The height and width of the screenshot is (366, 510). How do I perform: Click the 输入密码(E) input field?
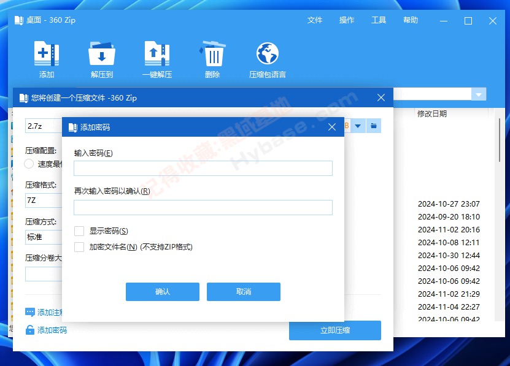pos(203,169)
